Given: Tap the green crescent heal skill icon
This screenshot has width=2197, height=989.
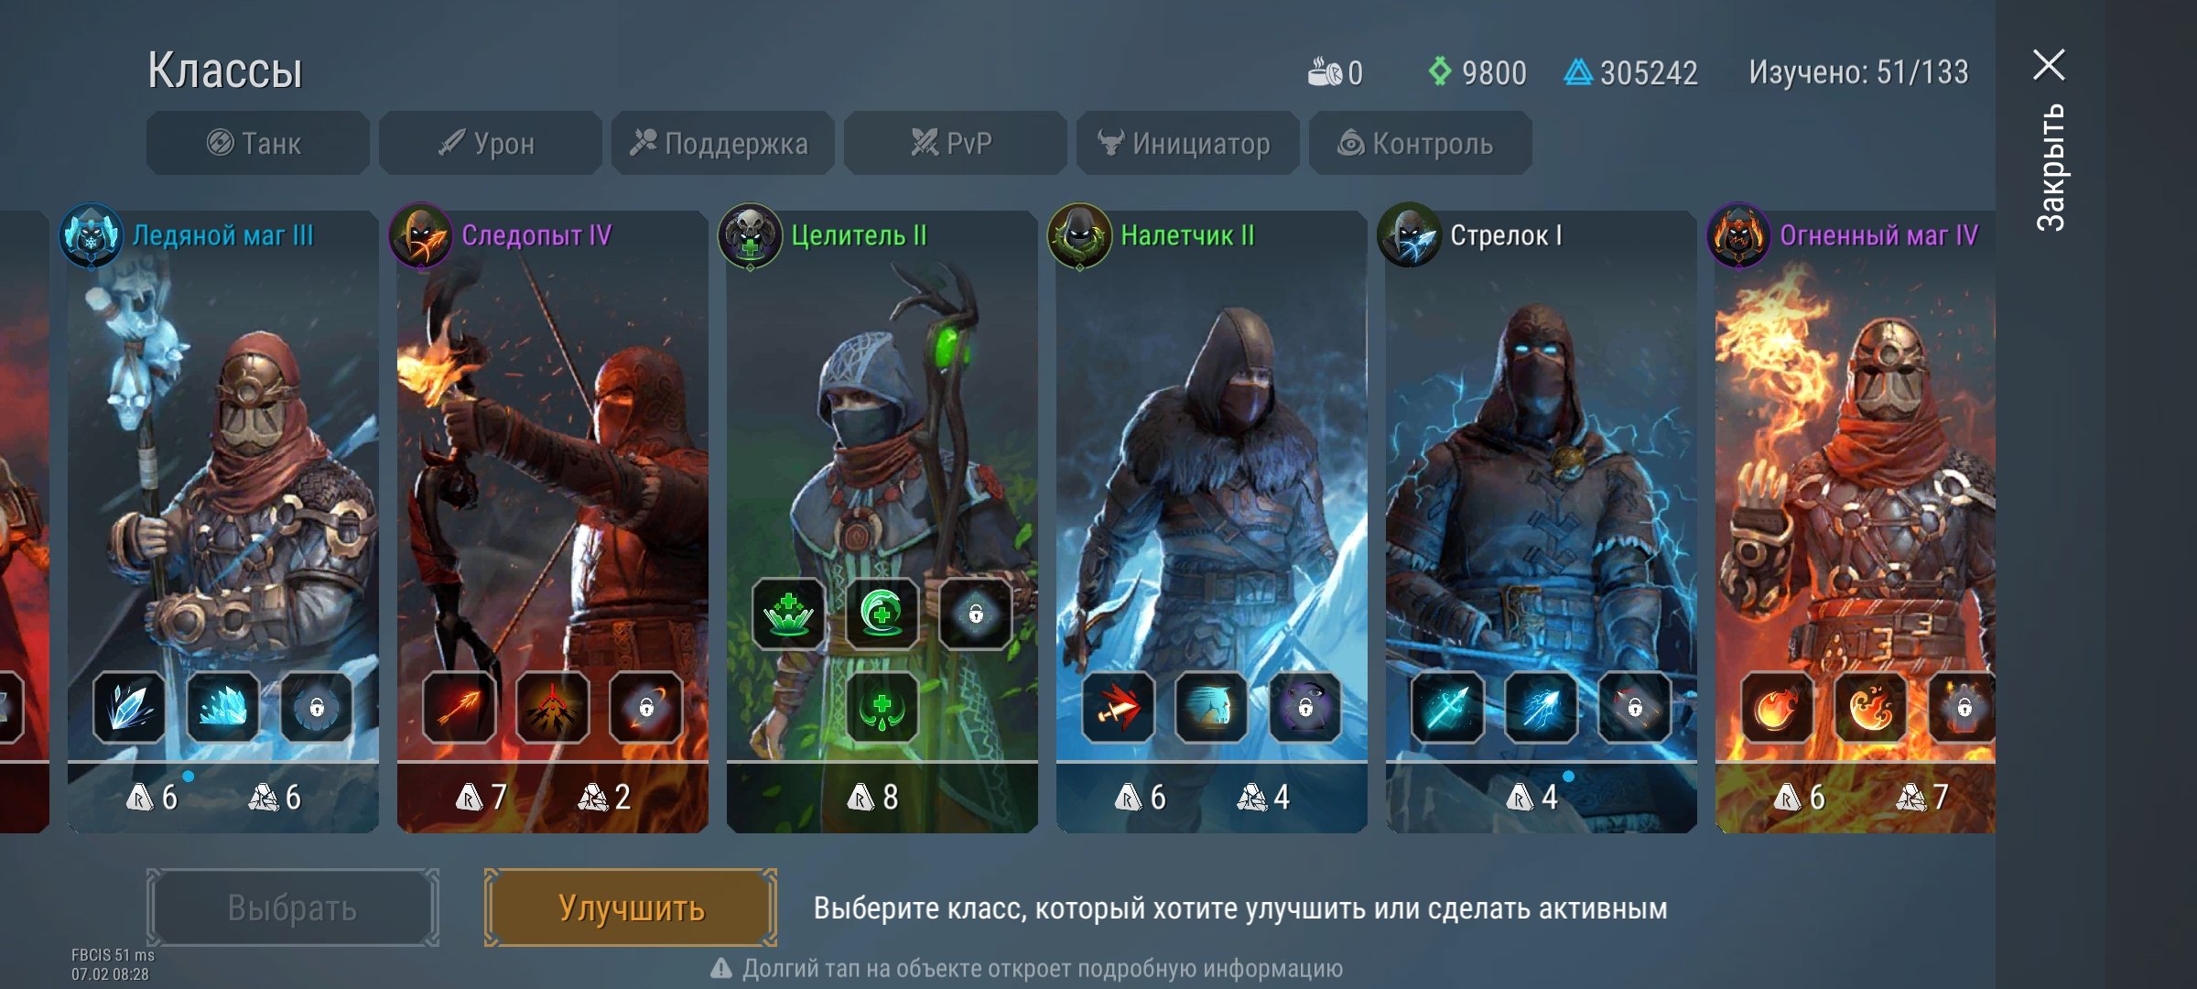Looking at the screenshot, I should click(882, 614).
